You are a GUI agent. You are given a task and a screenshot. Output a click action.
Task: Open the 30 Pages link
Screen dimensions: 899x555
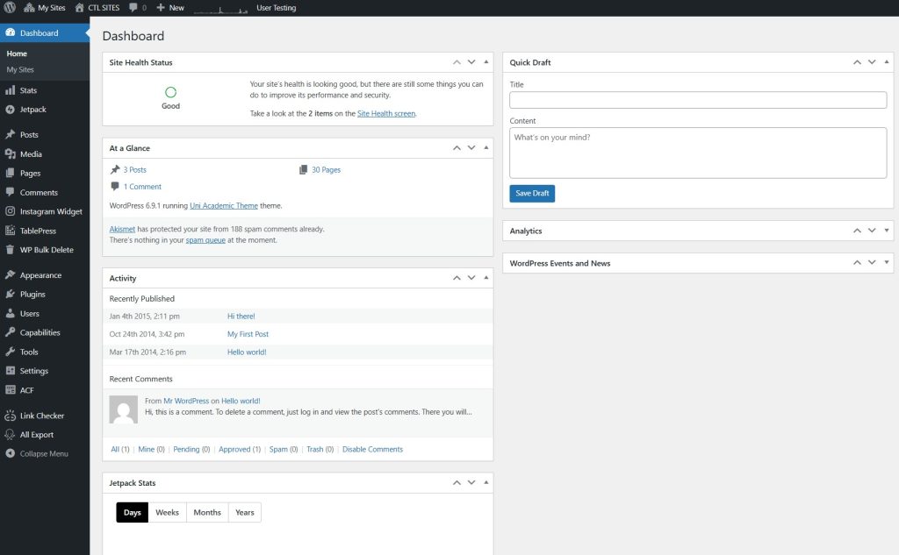point(327,169)
